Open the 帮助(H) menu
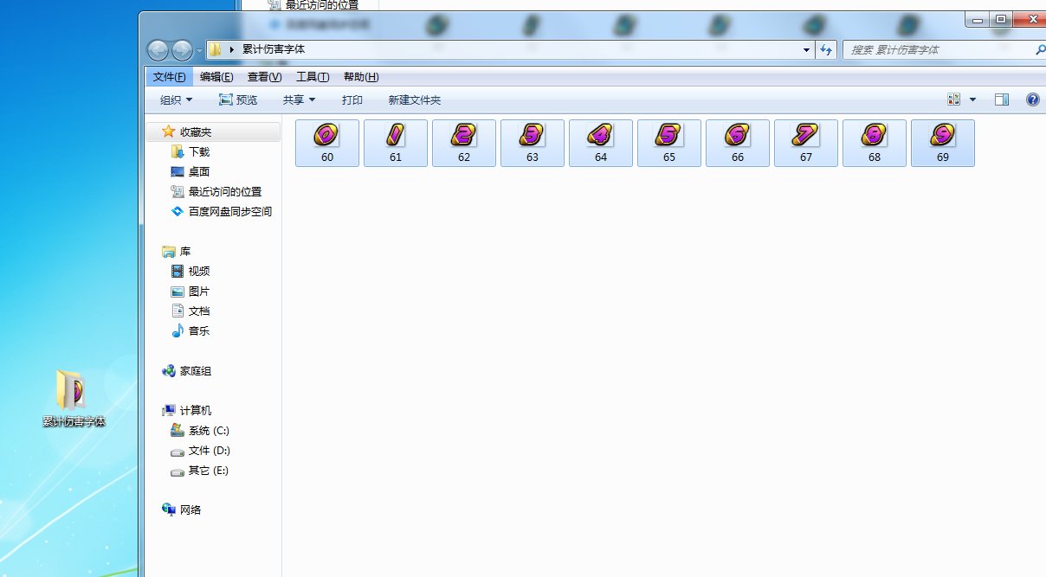Image resolution: width=1046 pixels, height=577 pixels. (x=361, y=77)
